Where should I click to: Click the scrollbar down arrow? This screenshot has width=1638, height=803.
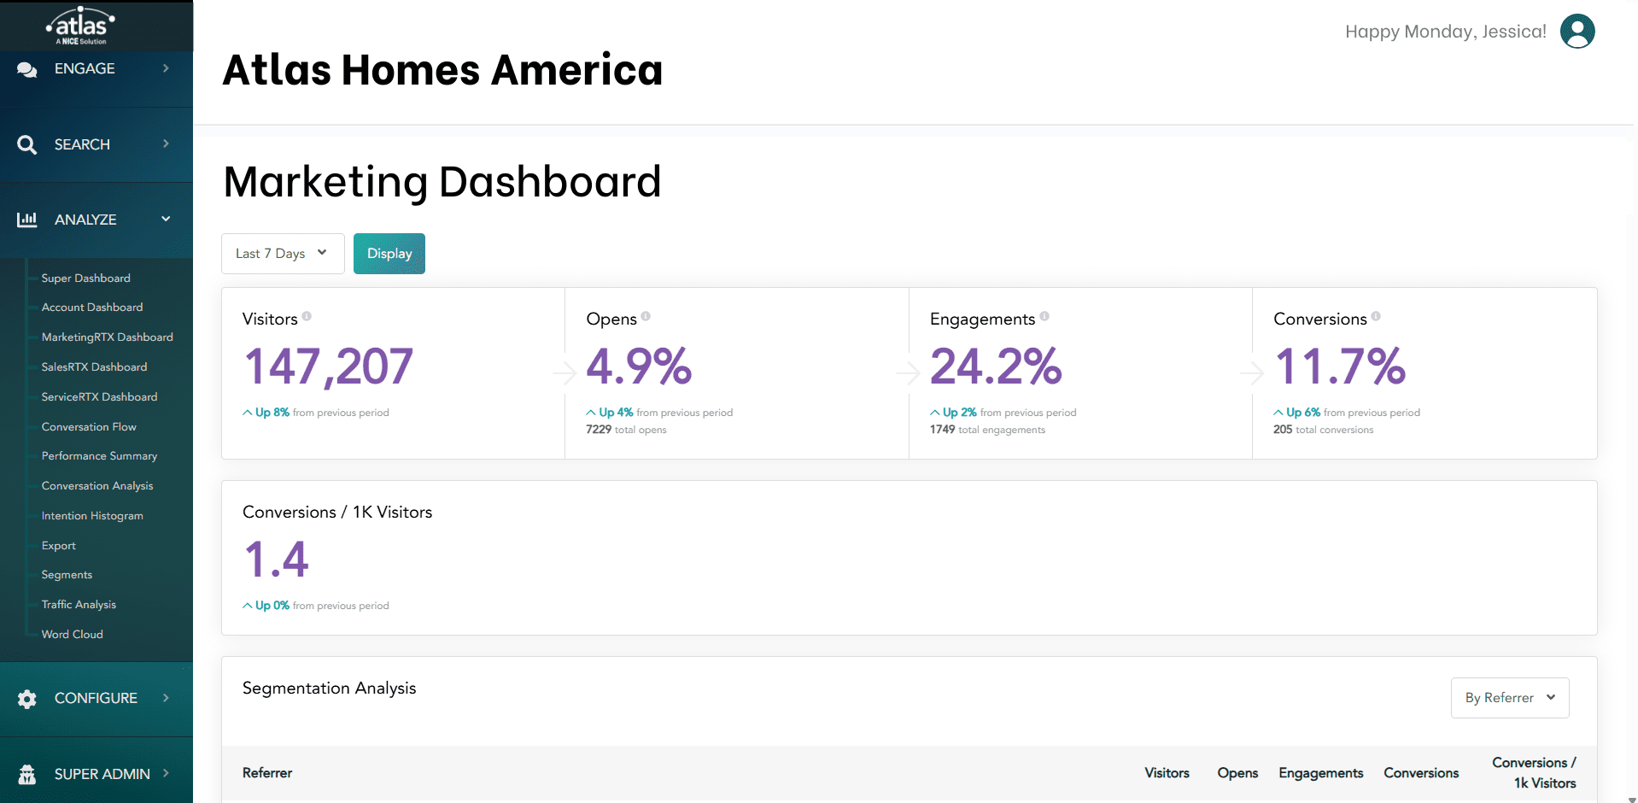[x=1632, y=799]
